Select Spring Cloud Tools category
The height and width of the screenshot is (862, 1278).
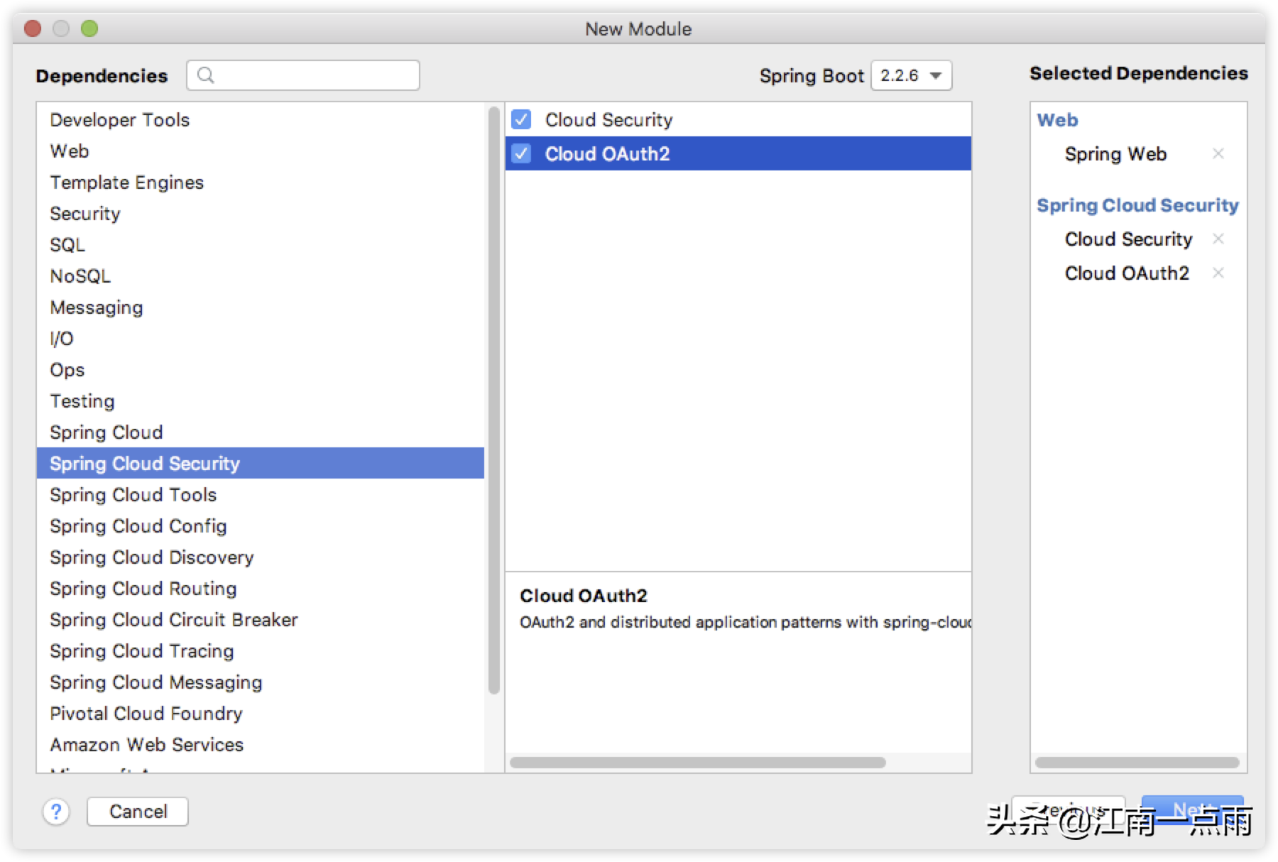[261, 495]
